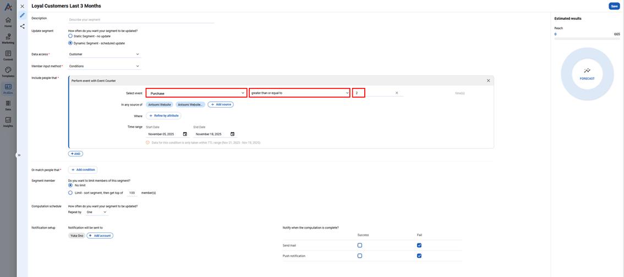Click the Add condition button
The width and height of the screenshot is (624, 277).
tap(83, 170)
